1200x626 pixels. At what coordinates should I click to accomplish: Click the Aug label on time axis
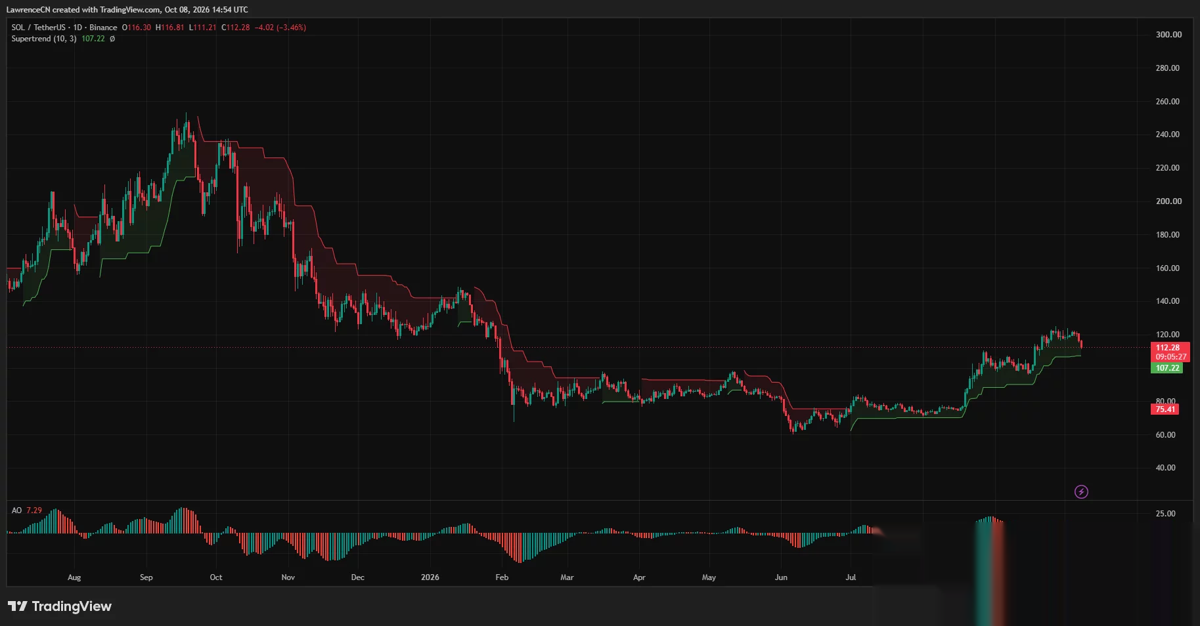(x=74, y=577)
